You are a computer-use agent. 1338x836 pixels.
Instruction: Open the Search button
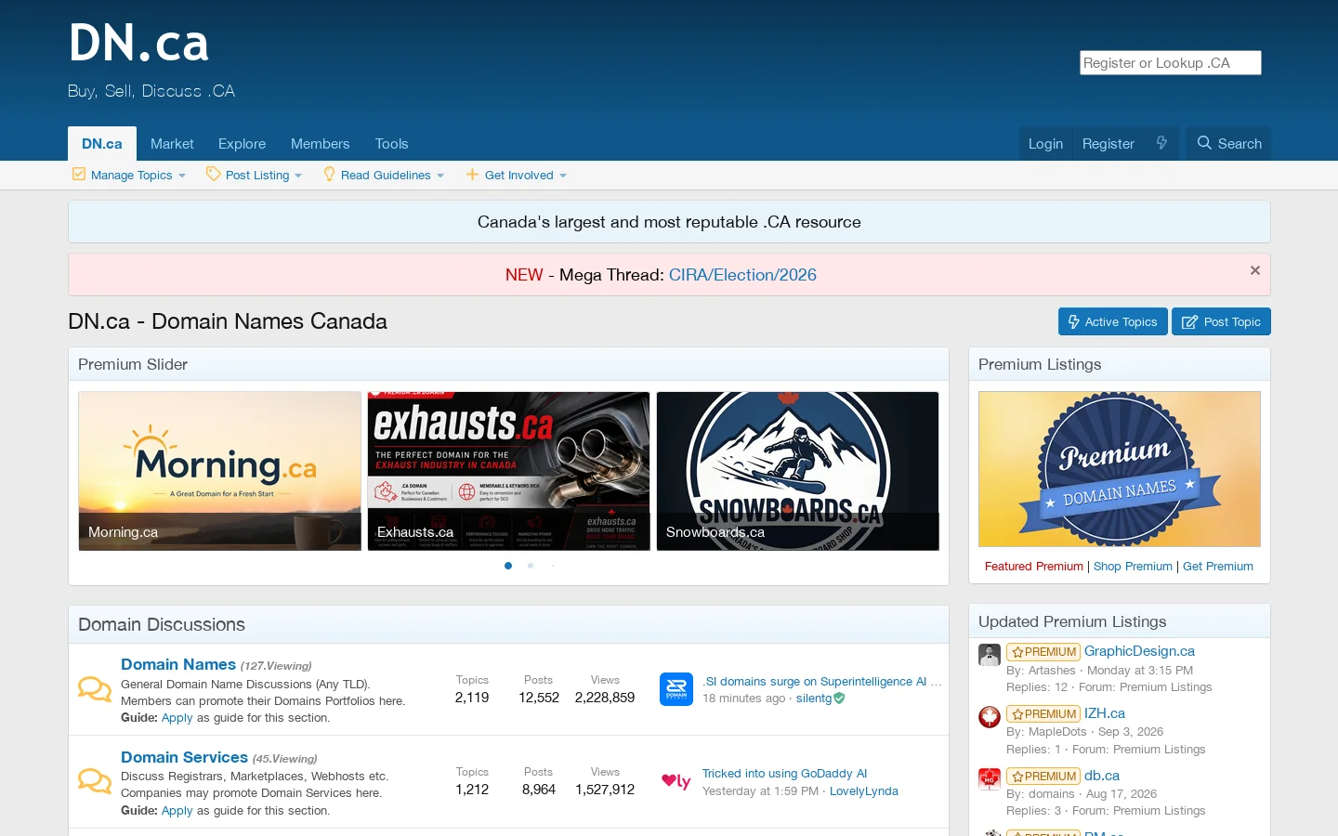click(x=1228, y=144)
